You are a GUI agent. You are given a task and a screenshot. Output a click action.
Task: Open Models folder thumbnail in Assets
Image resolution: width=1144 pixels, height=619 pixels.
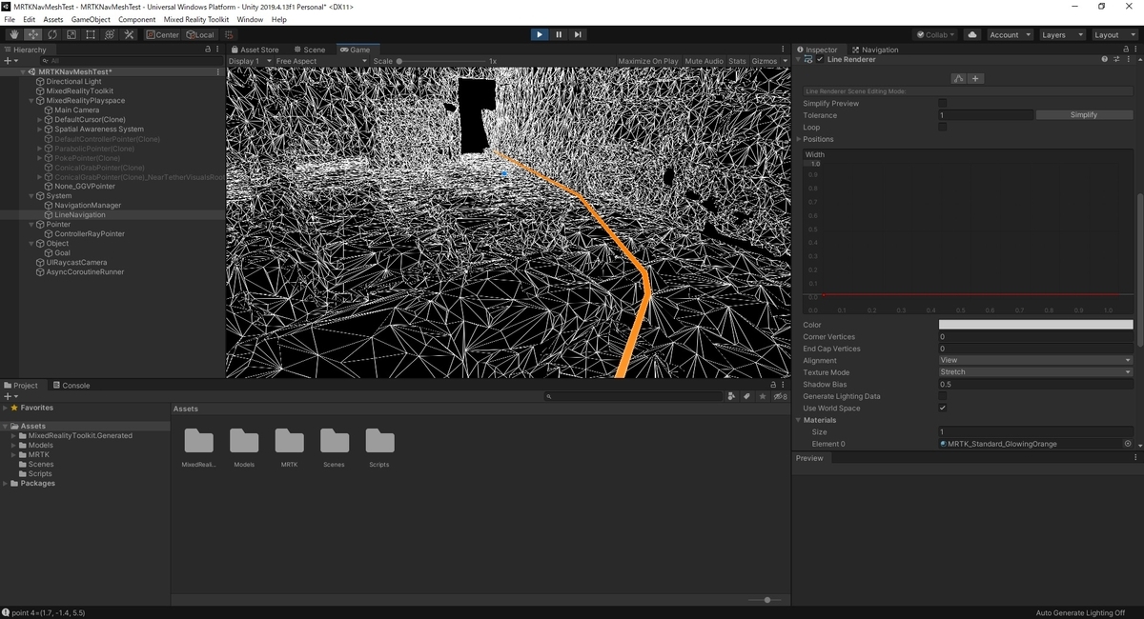tap(244, 441)
